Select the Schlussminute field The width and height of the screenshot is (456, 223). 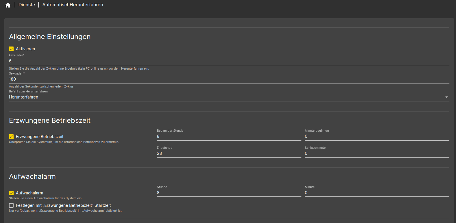[x=377, y=153]
